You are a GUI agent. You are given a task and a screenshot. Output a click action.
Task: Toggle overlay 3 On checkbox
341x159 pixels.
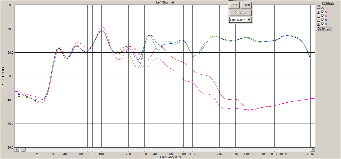click(322, 20)
